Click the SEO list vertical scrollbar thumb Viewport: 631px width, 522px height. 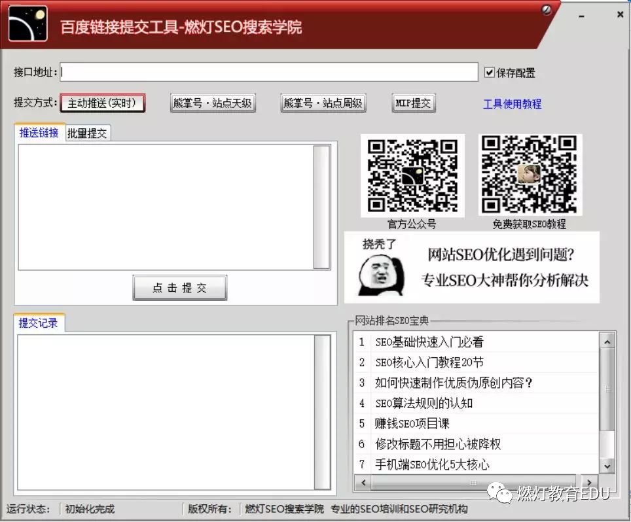[x=607, y=389]
